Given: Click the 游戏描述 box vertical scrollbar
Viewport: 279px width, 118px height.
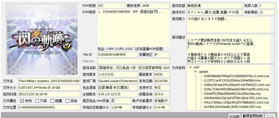Looking at the screenshot, I should click(x=272, y=49).
